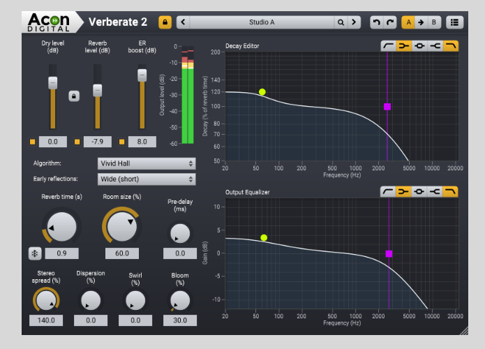Open Early reflections Wide (short) dropdown
Screen dimensions: 485x349
click(147, 179)
